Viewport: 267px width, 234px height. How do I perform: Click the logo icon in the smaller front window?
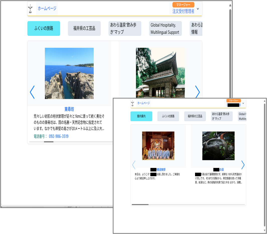coord(132,103)
